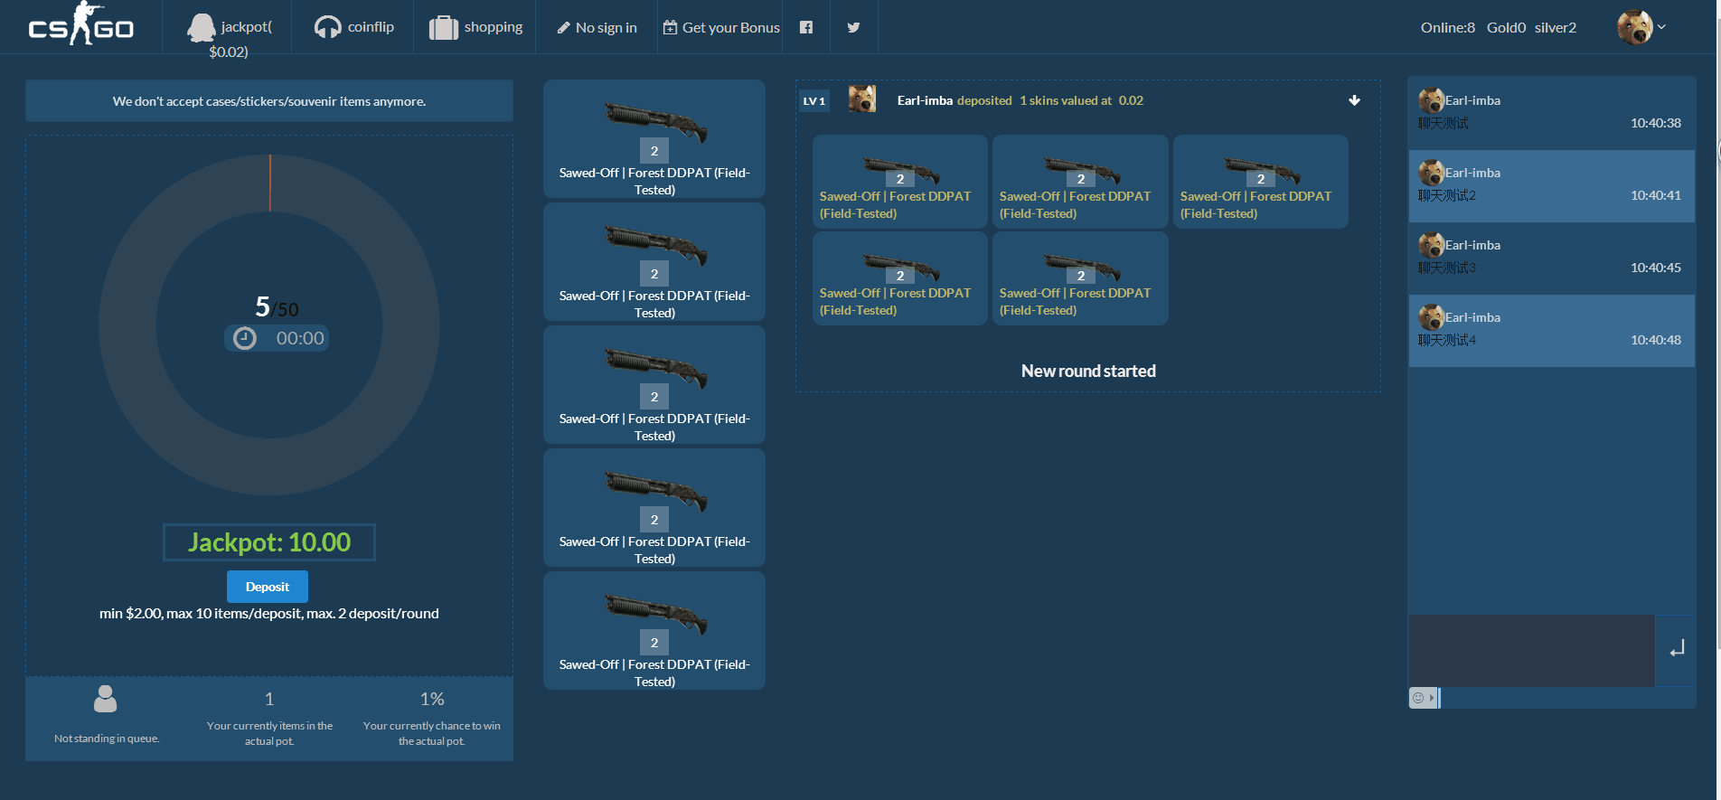Open the jackpot menu item
1721x800 pixels.
(x=230, y=36)
